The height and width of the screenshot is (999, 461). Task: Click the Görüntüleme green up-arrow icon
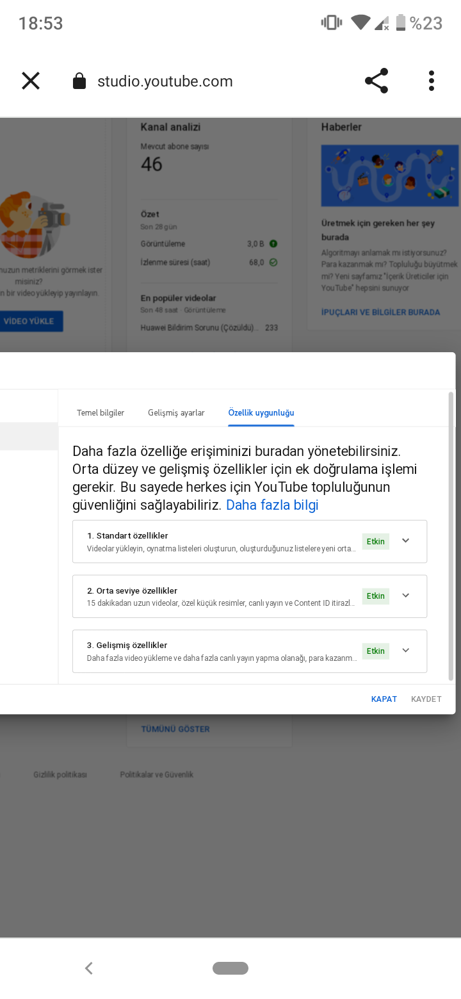tap(273, 244)
